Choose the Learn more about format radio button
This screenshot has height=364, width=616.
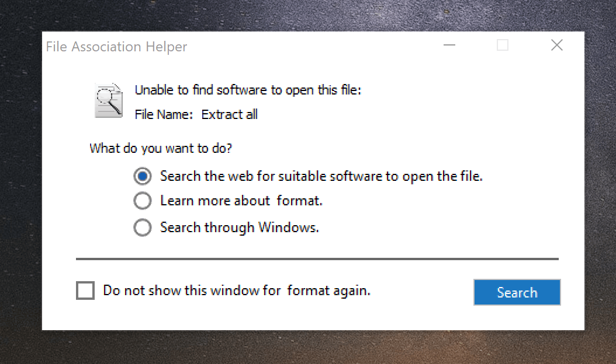coord(142,201)
